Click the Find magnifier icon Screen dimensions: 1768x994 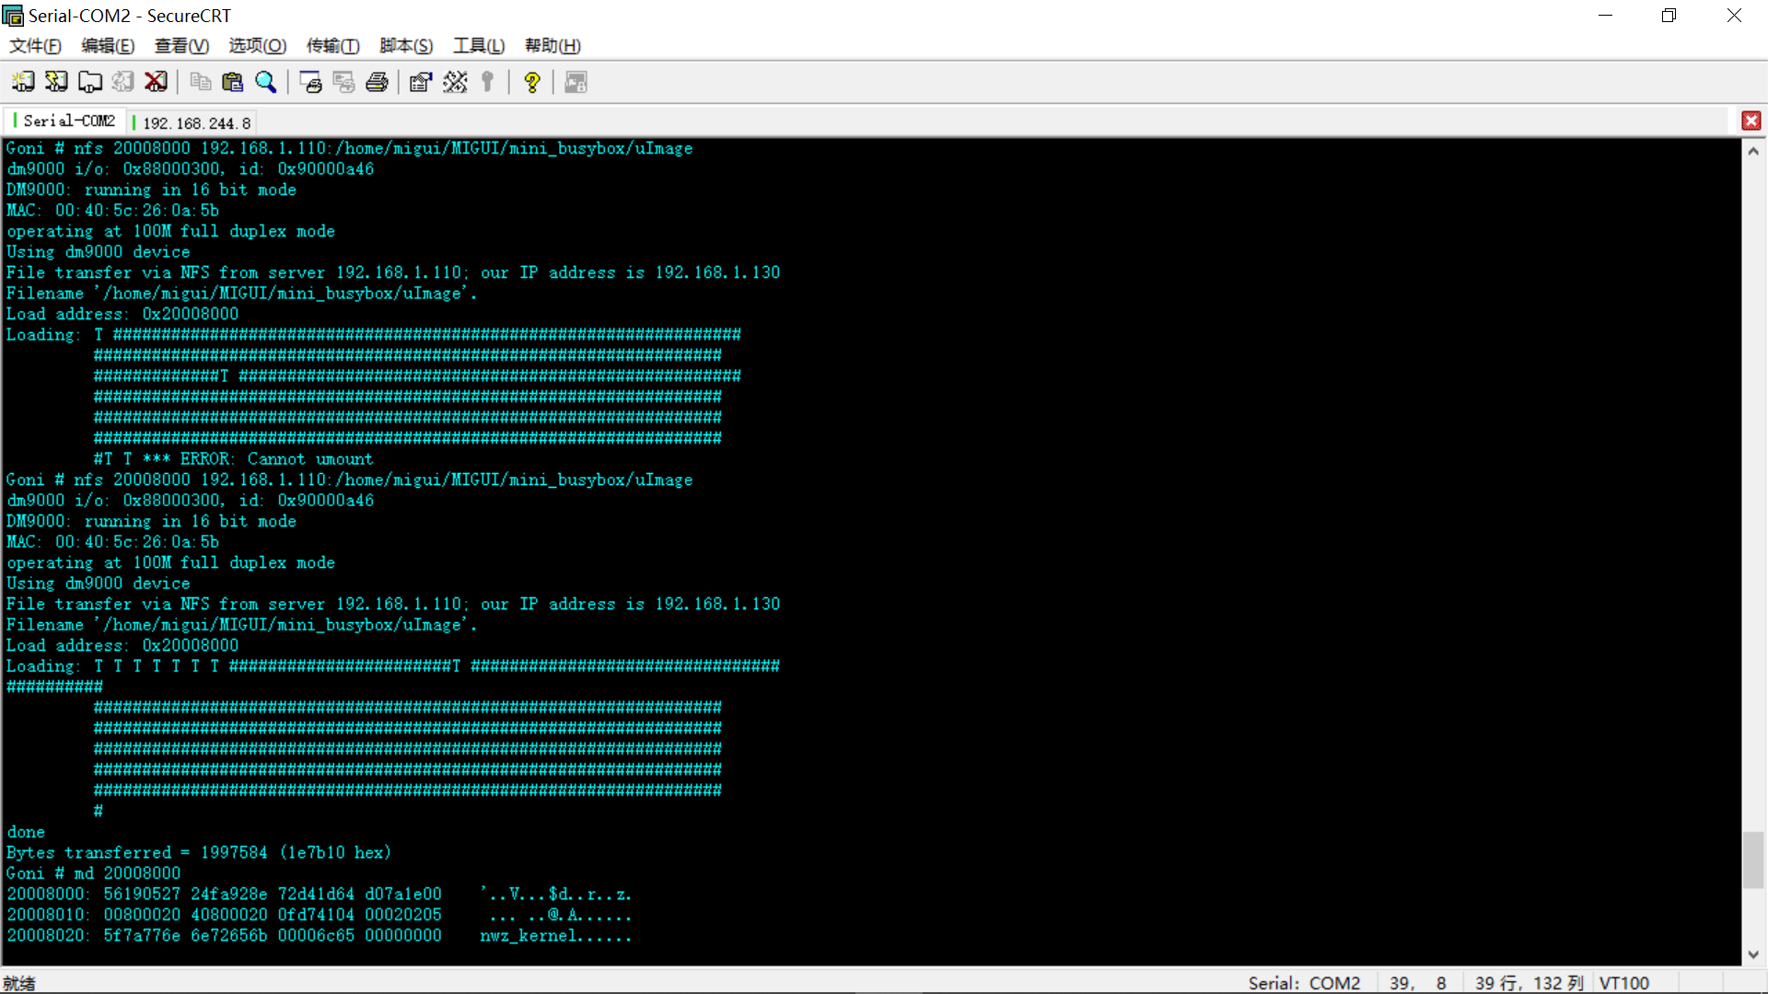[266, 82]
